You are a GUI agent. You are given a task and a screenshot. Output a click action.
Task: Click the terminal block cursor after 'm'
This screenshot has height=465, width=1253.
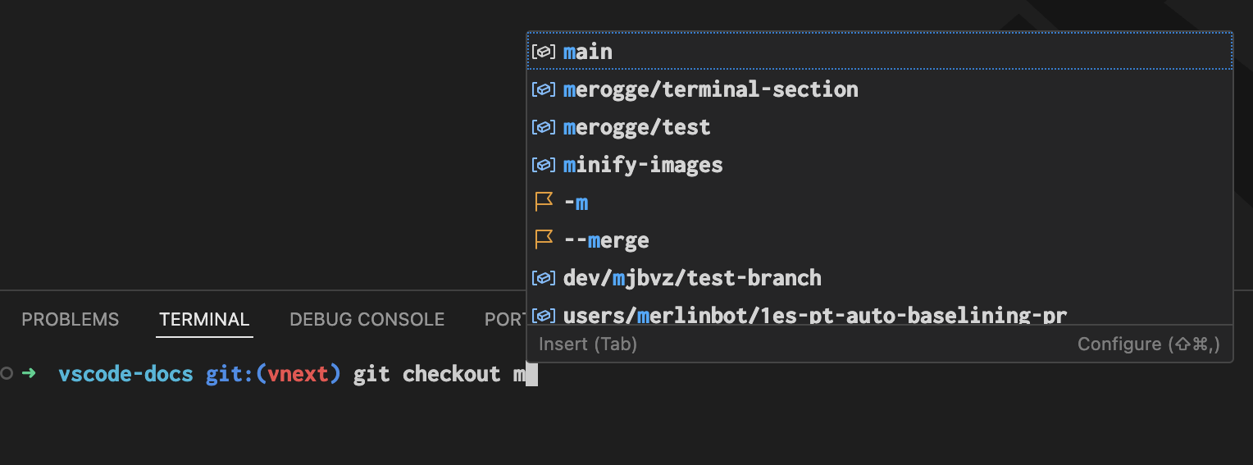click(x=531, y=375)
